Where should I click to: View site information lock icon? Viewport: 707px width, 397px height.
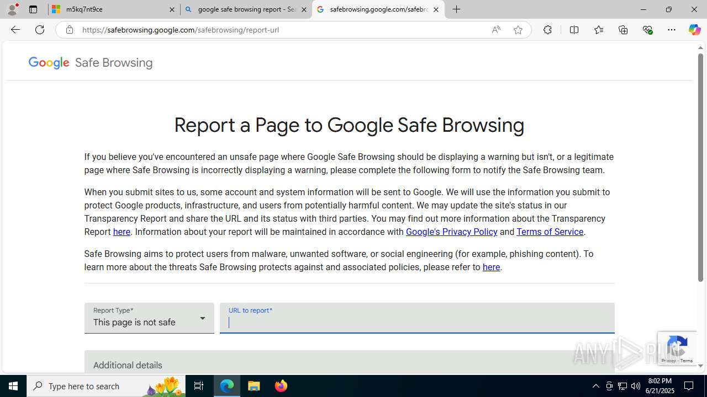click(x=69, y=30)
